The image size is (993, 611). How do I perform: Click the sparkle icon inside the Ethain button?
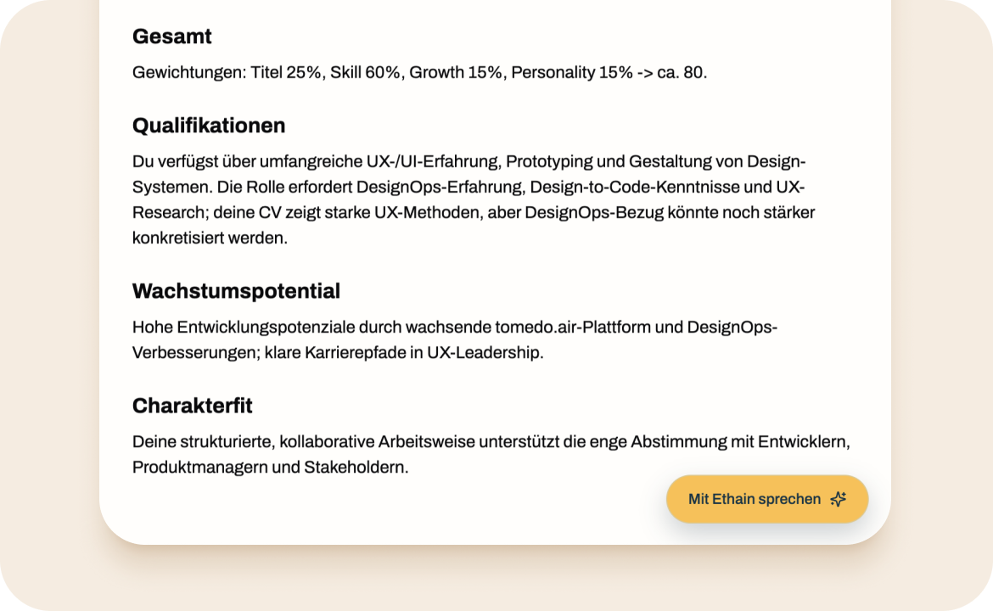tap(839, 499)
